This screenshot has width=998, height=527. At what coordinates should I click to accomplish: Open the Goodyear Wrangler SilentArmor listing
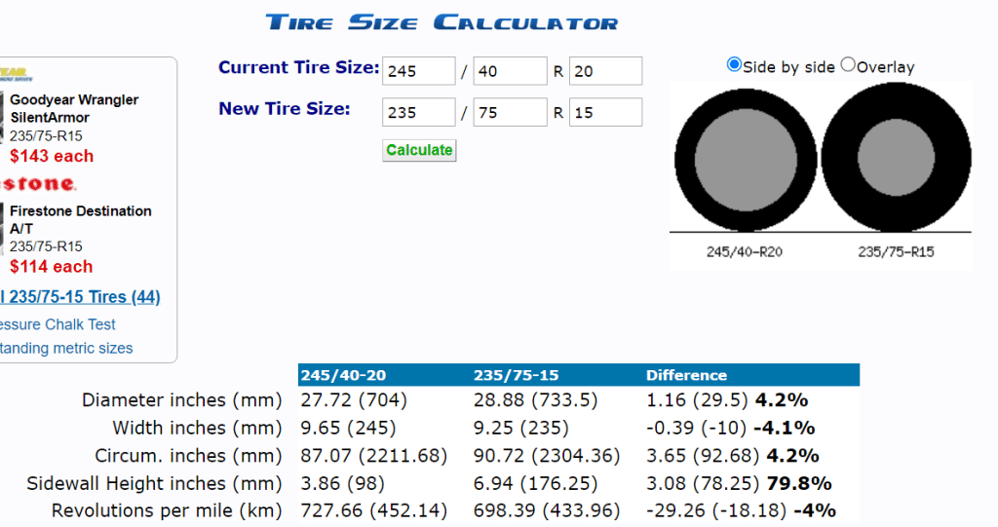click(74, 108)
